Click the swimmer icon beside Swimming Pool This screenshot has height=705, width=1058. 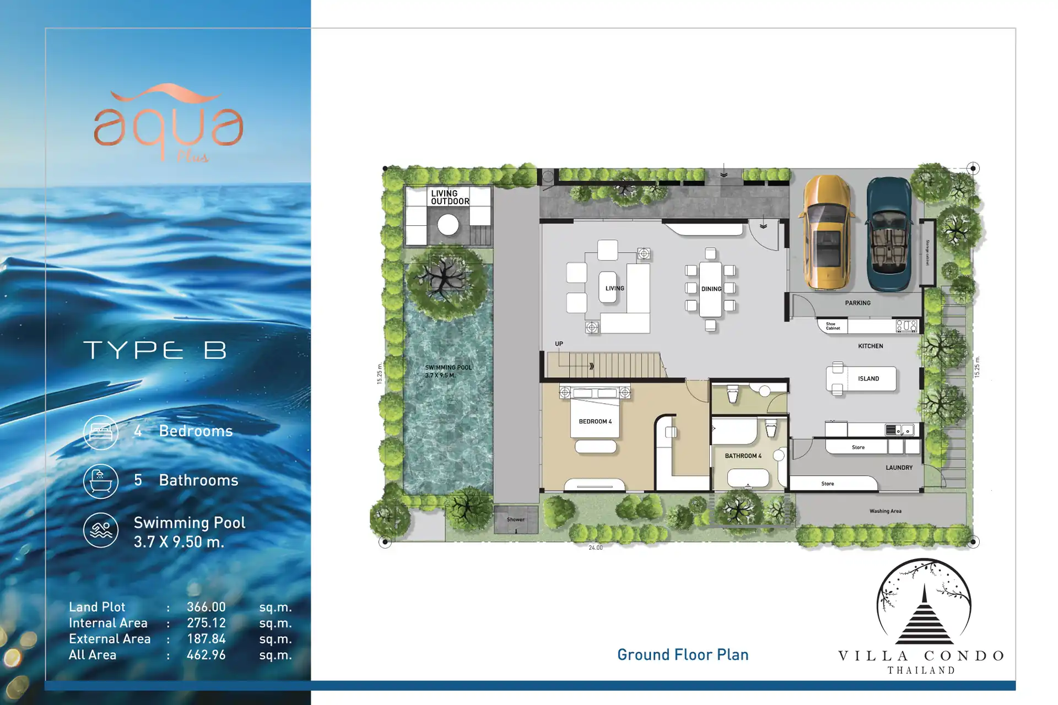(101, 530)
